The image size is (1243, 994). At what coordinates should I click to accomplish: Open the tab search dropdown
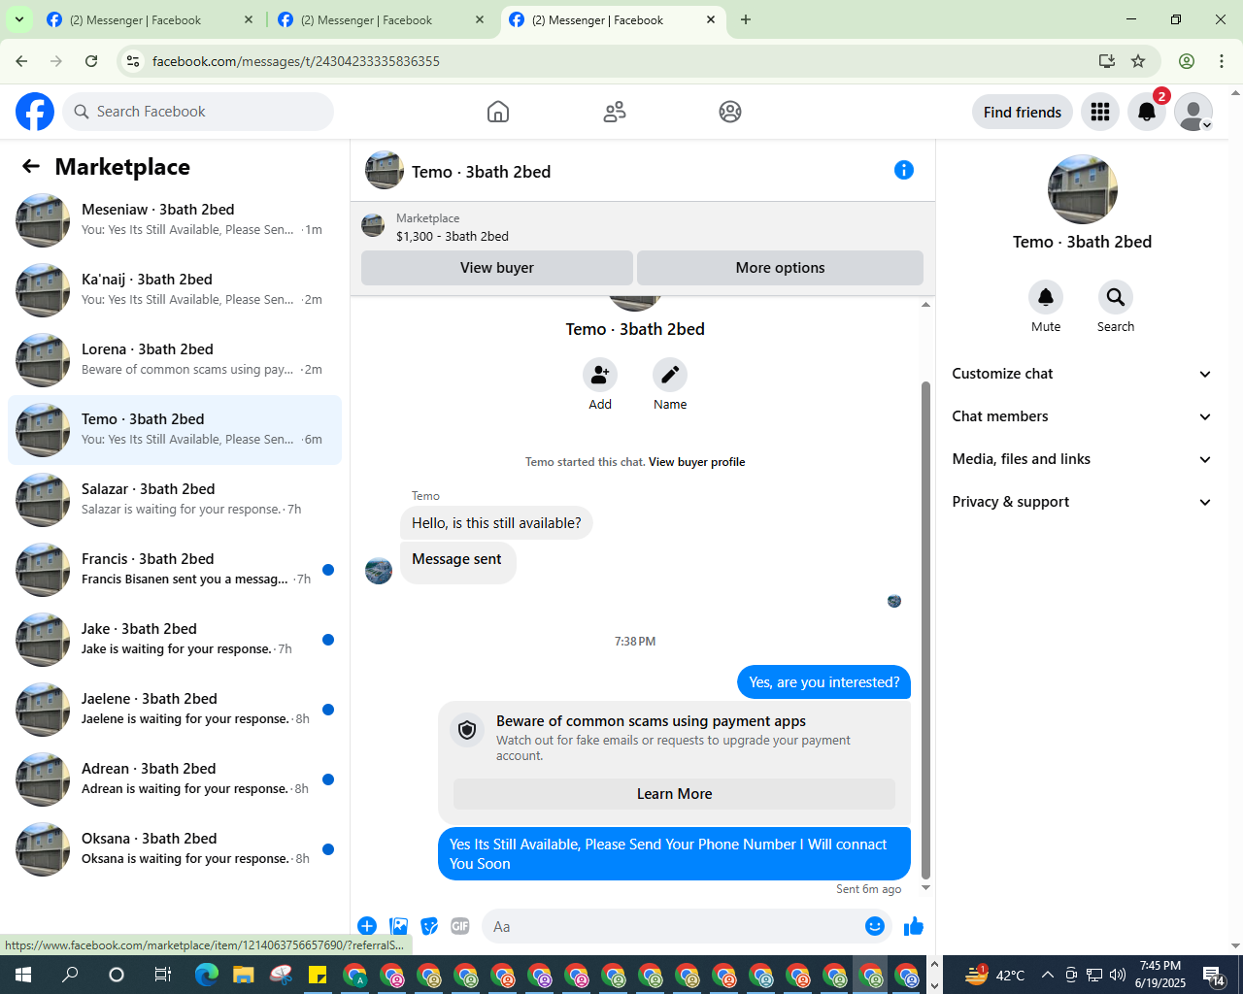coord(18,19)
